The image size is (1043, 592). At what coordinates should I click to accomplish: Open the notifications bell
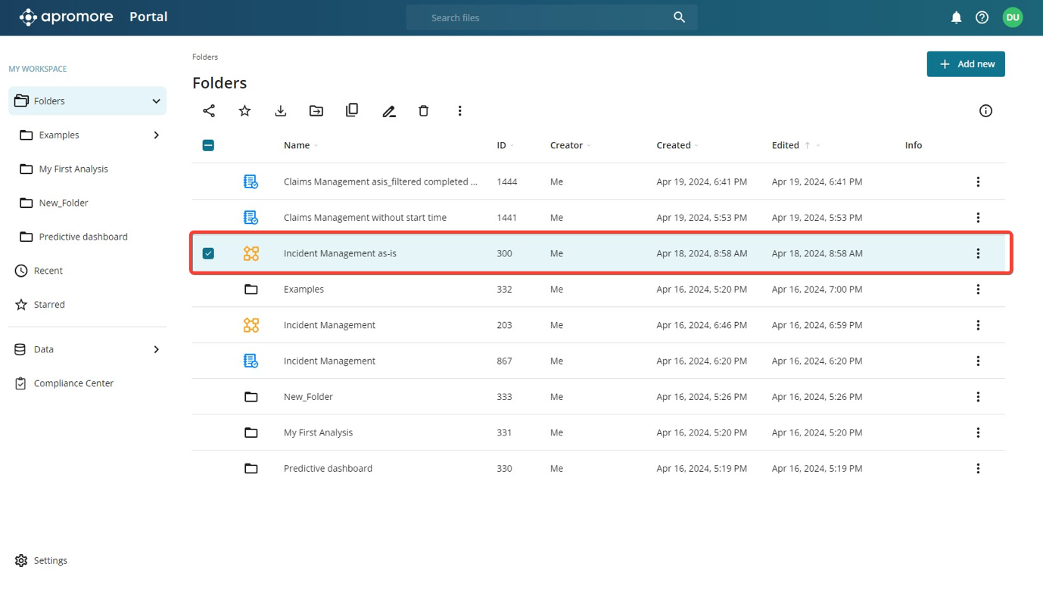(956, 17)
